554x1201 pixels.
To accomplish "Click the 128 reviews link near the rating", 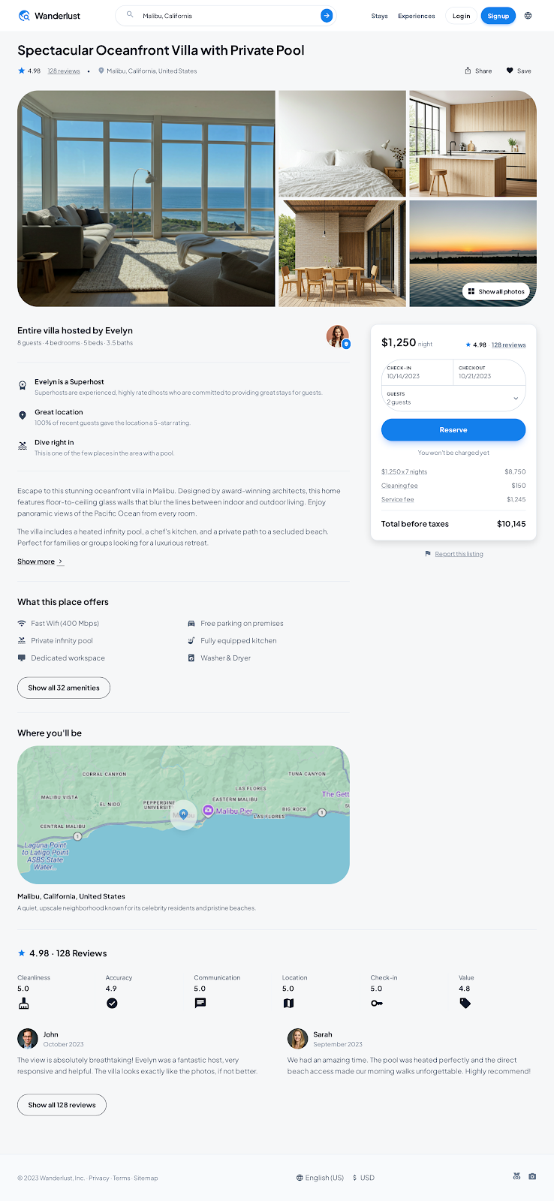I will [63, 71].
